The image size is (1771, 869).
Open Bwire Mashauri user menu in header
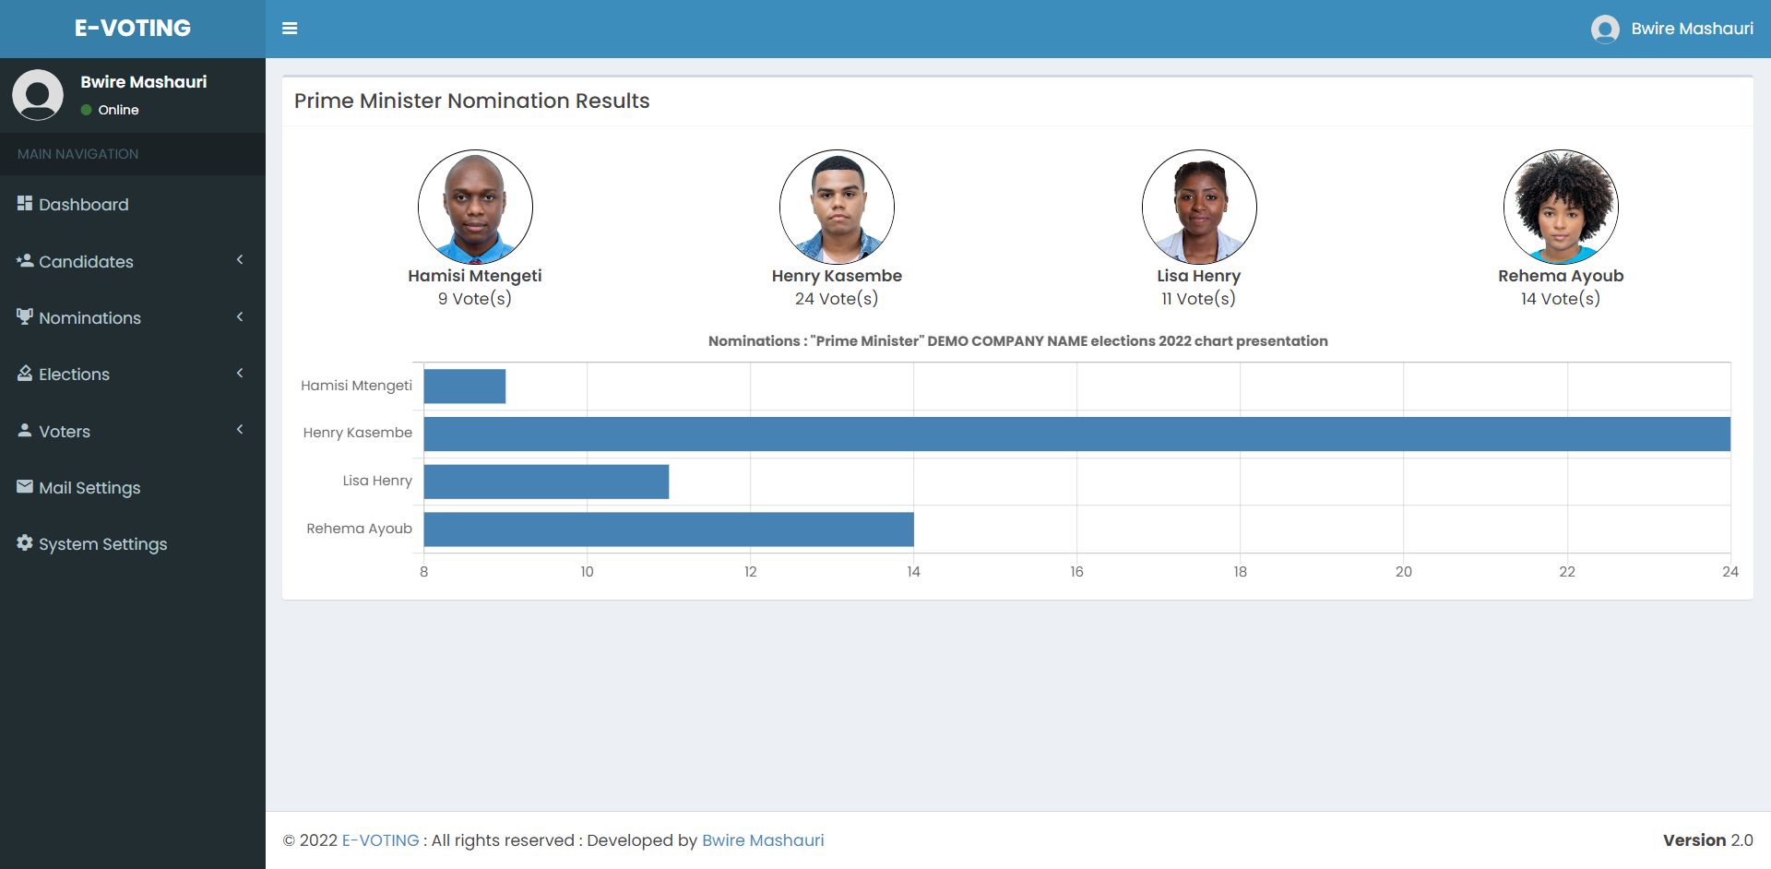click(x=1692, y=29)
